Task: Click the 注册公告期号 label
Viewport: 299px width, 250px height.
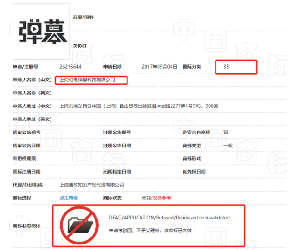Action: (117, 132)
